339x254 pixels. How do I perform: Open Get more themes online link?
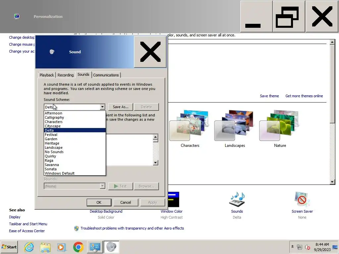pos(304,96)
